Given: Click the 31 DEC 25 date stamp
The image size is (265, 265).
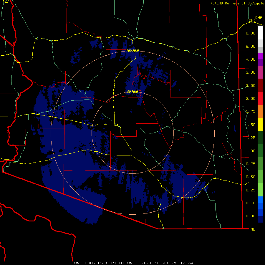Looking at the screenshot, I should click(x=165, y=263).
